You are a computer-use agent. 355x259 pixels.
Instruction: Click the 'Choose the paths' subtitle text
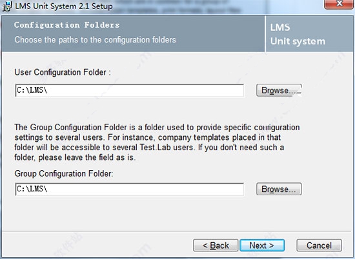pyautogui.click(x=95, y=40)
